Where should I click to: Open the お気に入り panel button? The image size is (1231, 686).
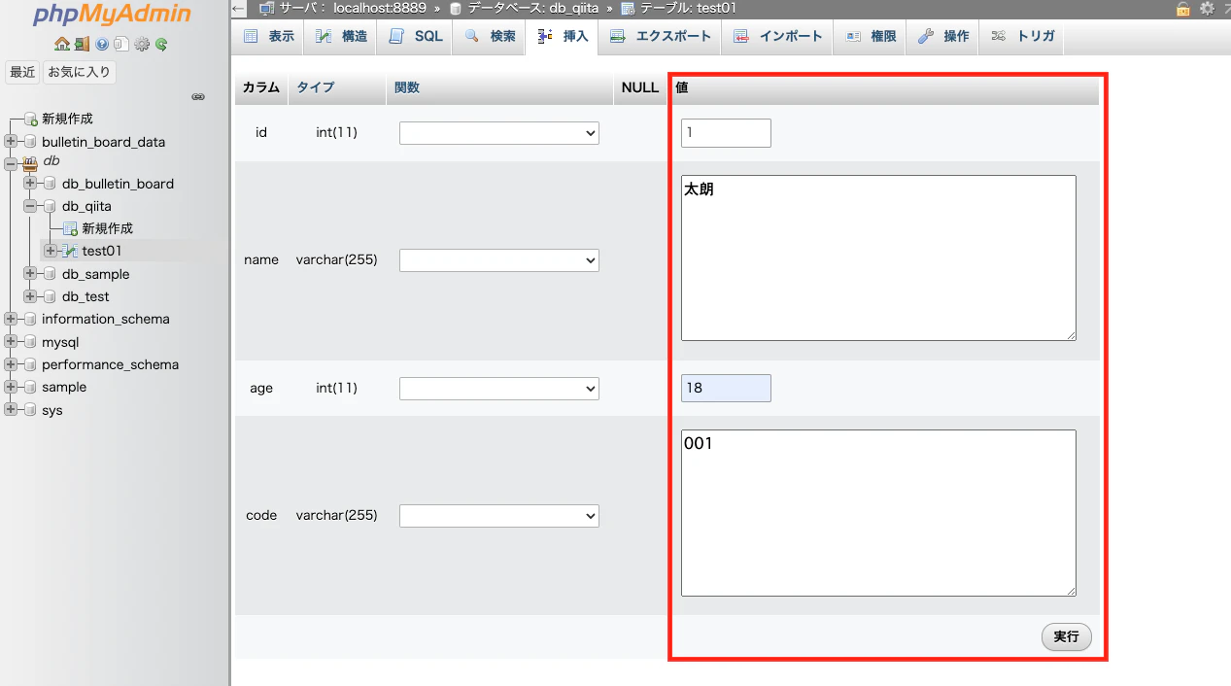pyautogui.click(x=79, y=72)
